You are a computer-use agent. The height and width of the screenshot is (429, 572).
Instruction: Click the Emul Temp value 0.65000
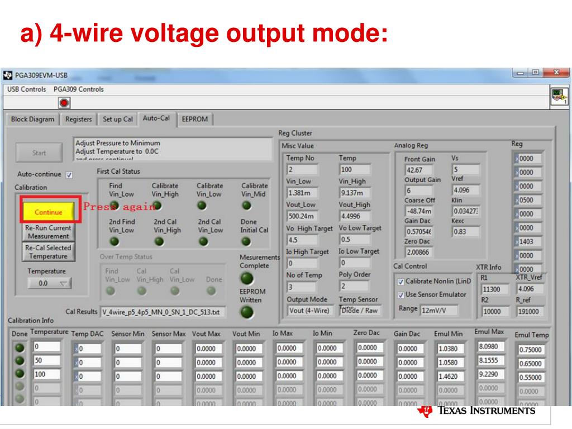[x=532, y=364]
